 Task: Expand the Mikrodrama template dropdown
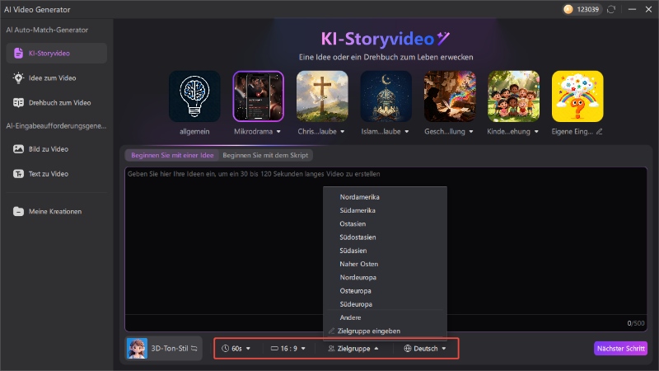pos(278,131)
